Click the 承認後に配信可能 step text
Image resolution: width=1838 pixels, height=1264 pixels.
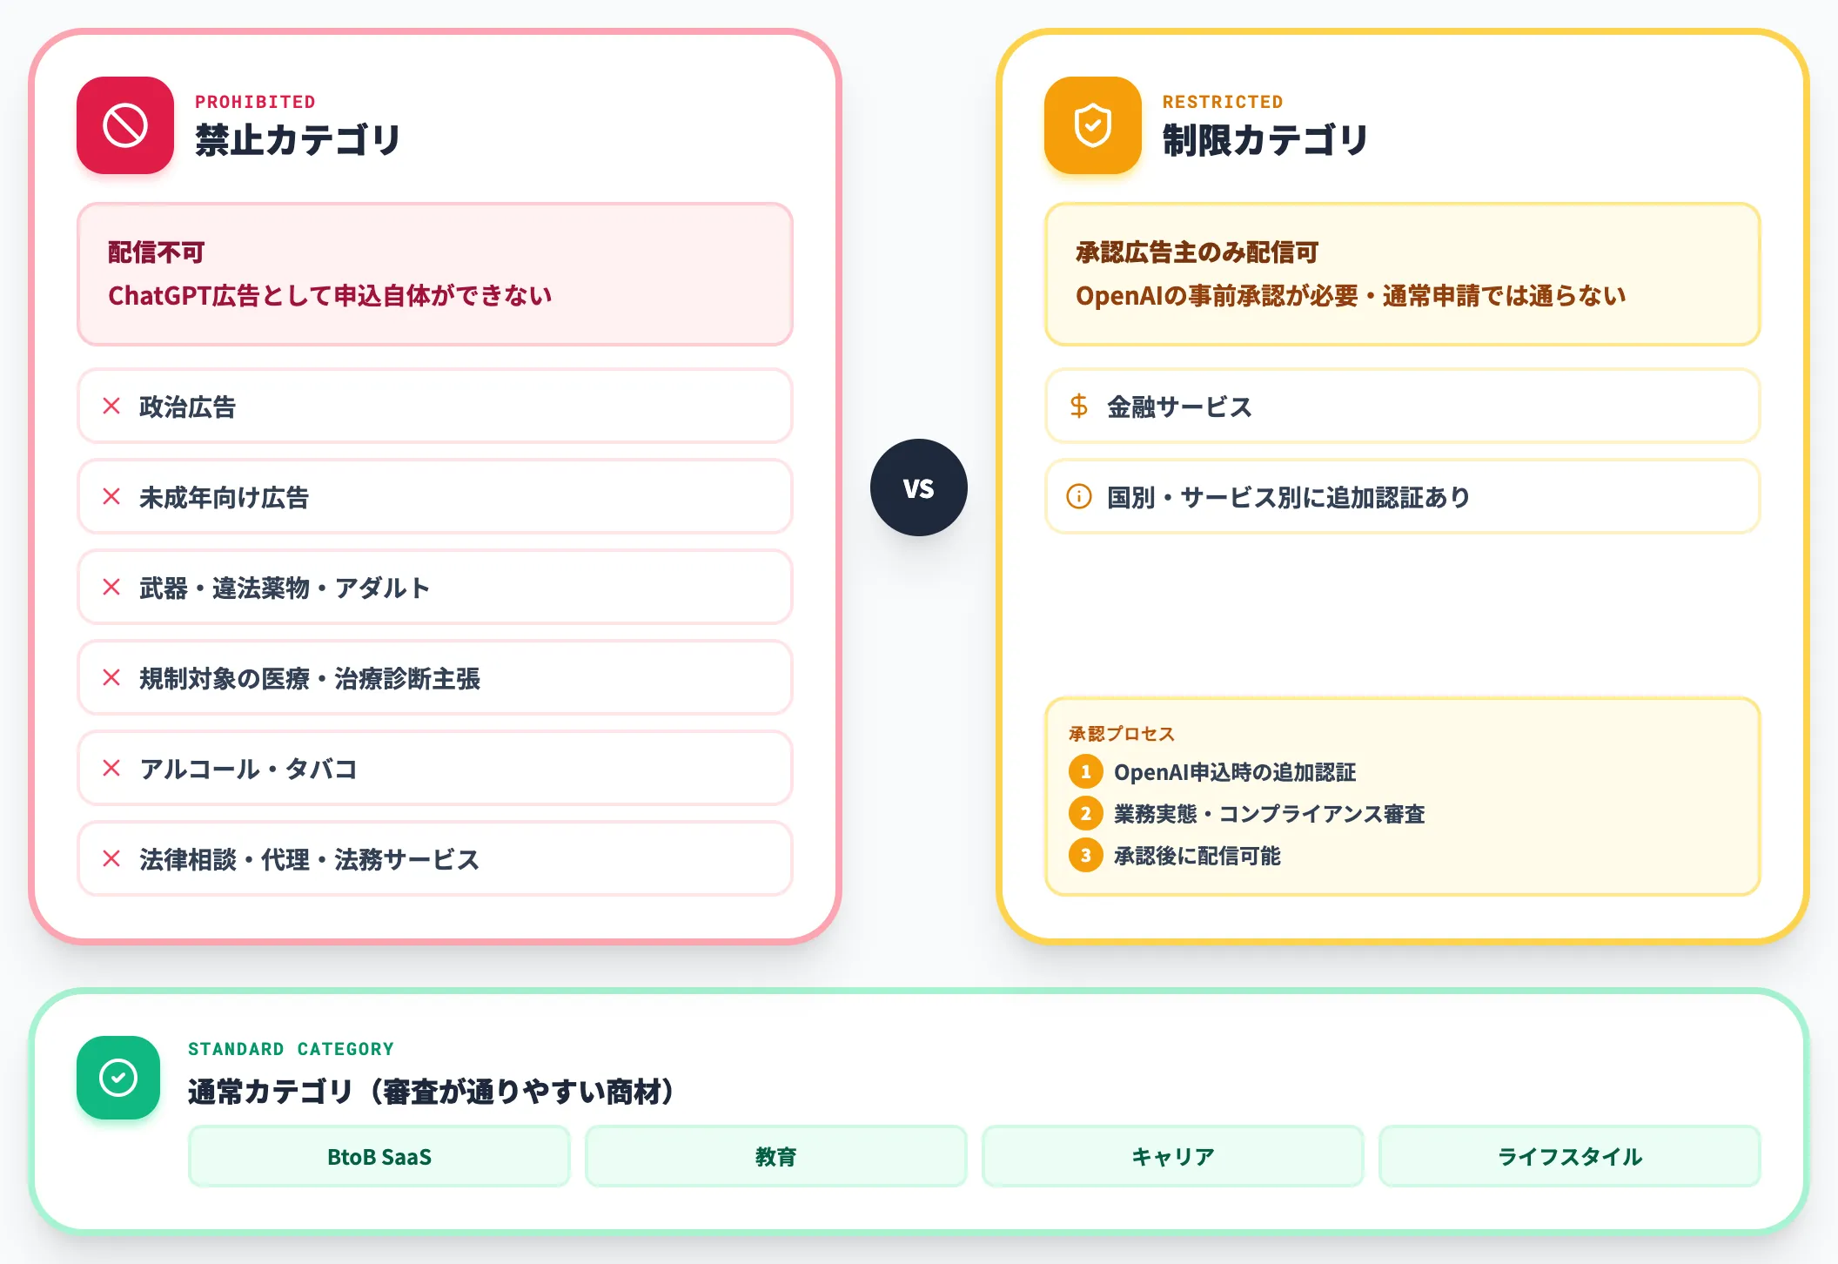click(1197, 856)
